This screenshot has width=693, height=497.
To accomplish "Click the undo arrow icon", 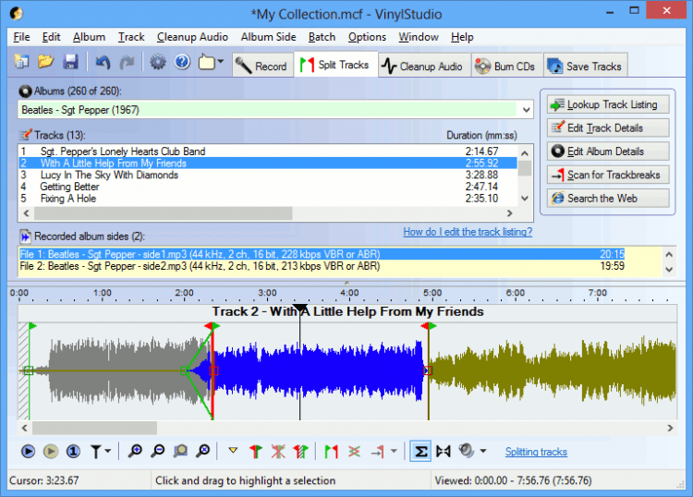I will click(x=103, y=63).
